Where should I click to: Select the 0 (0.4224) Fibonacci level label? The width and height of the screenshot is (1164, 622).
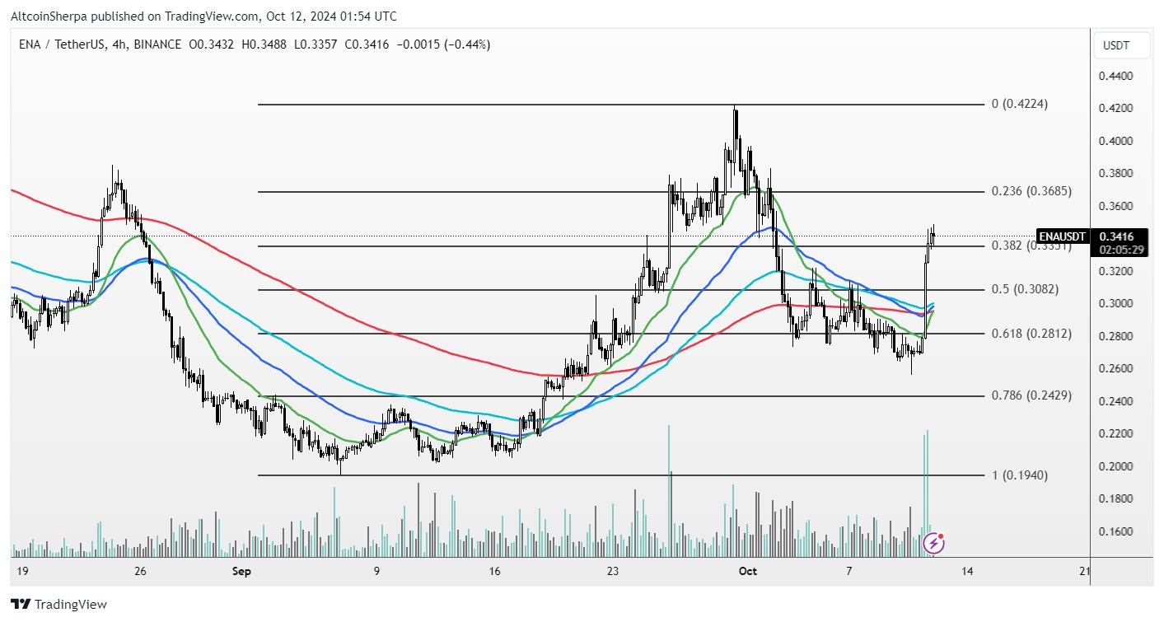point(1020,104)
